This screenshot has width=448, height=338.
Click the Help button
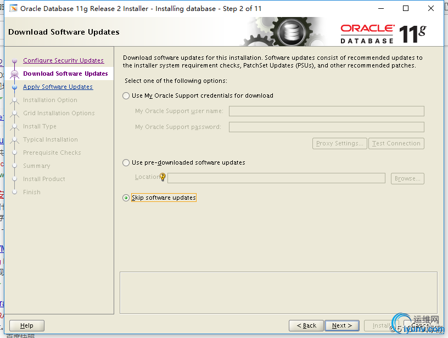[27, 325]
